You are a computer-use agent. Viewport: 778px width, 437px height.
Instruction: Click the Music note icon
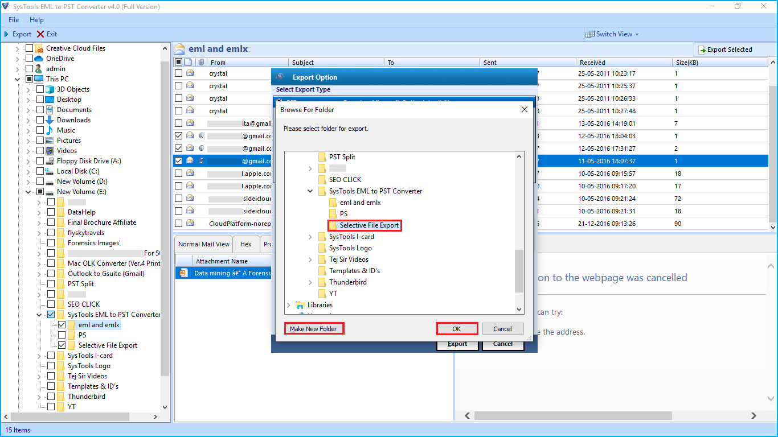pyautogui.click(x=50, y=130)
